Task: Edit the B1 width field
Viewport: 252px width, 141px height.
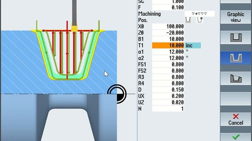Action: click(x=168, y=39)
